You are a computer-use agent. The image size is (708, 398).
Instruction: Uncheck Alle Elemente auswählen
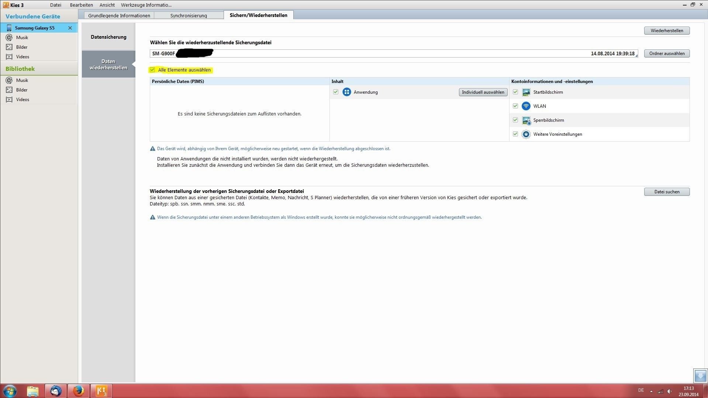[152, 70]
